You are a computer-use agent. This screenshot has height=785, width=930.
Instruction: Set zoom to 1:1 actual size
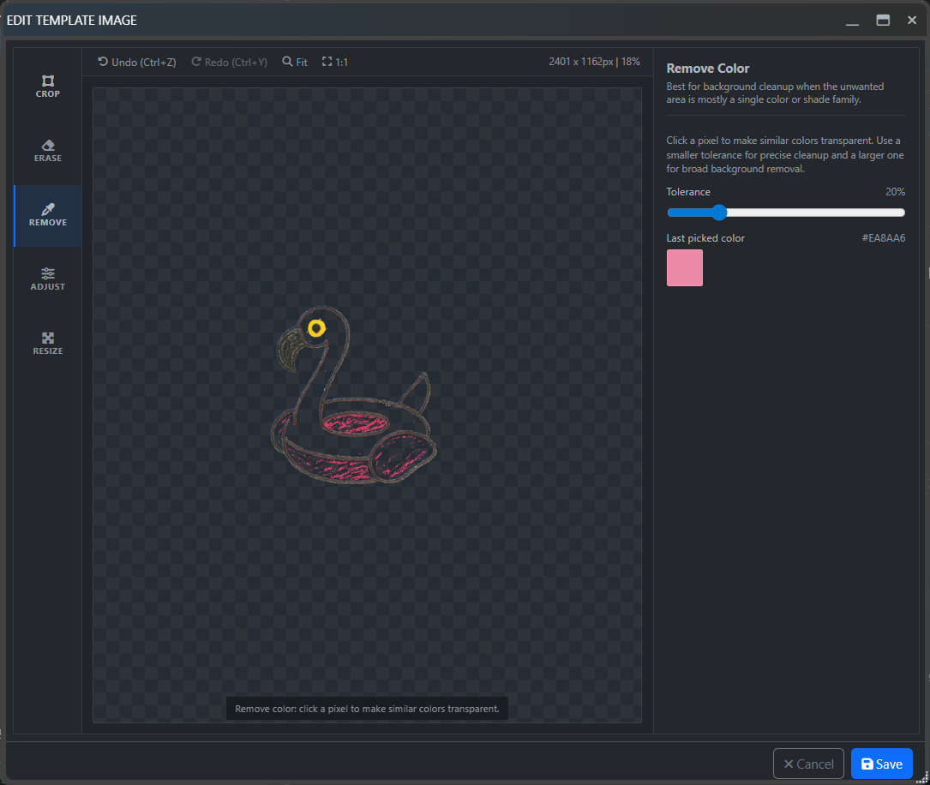point(335,63)
